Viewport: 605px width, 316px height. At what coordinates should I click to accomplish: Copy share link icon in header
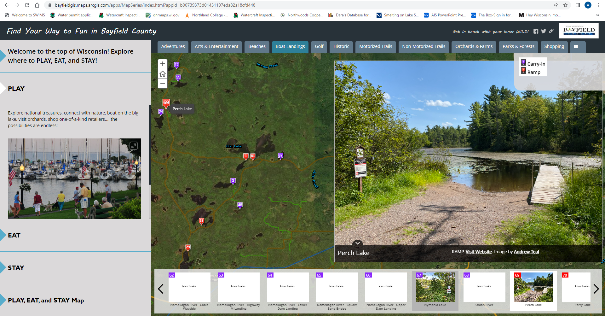(551, 31)
